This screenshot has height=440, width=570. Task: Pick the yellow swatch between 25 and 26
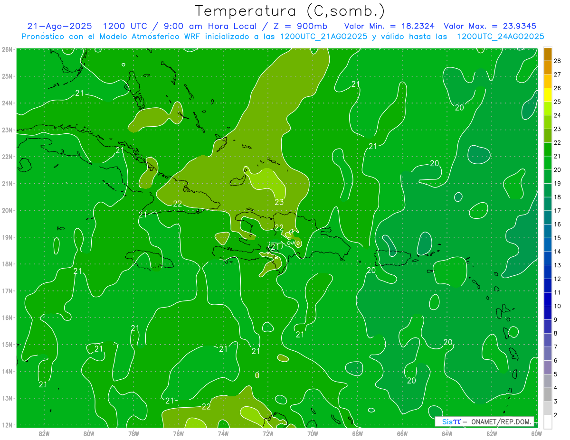(548, 94)
